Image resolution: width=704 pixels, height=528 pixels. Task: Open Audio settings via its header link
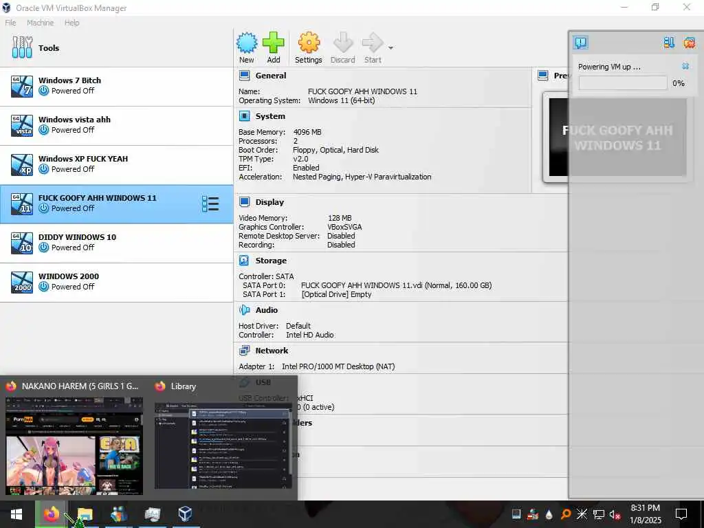(267, 310)
